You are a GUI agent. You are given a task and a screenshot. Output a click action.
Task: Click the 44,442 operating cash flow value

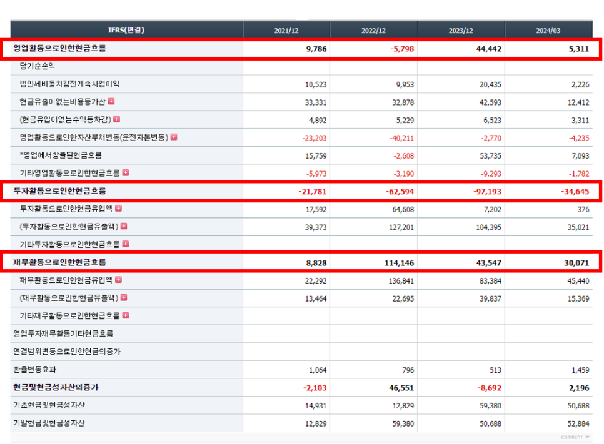click(x=489, y=49)
